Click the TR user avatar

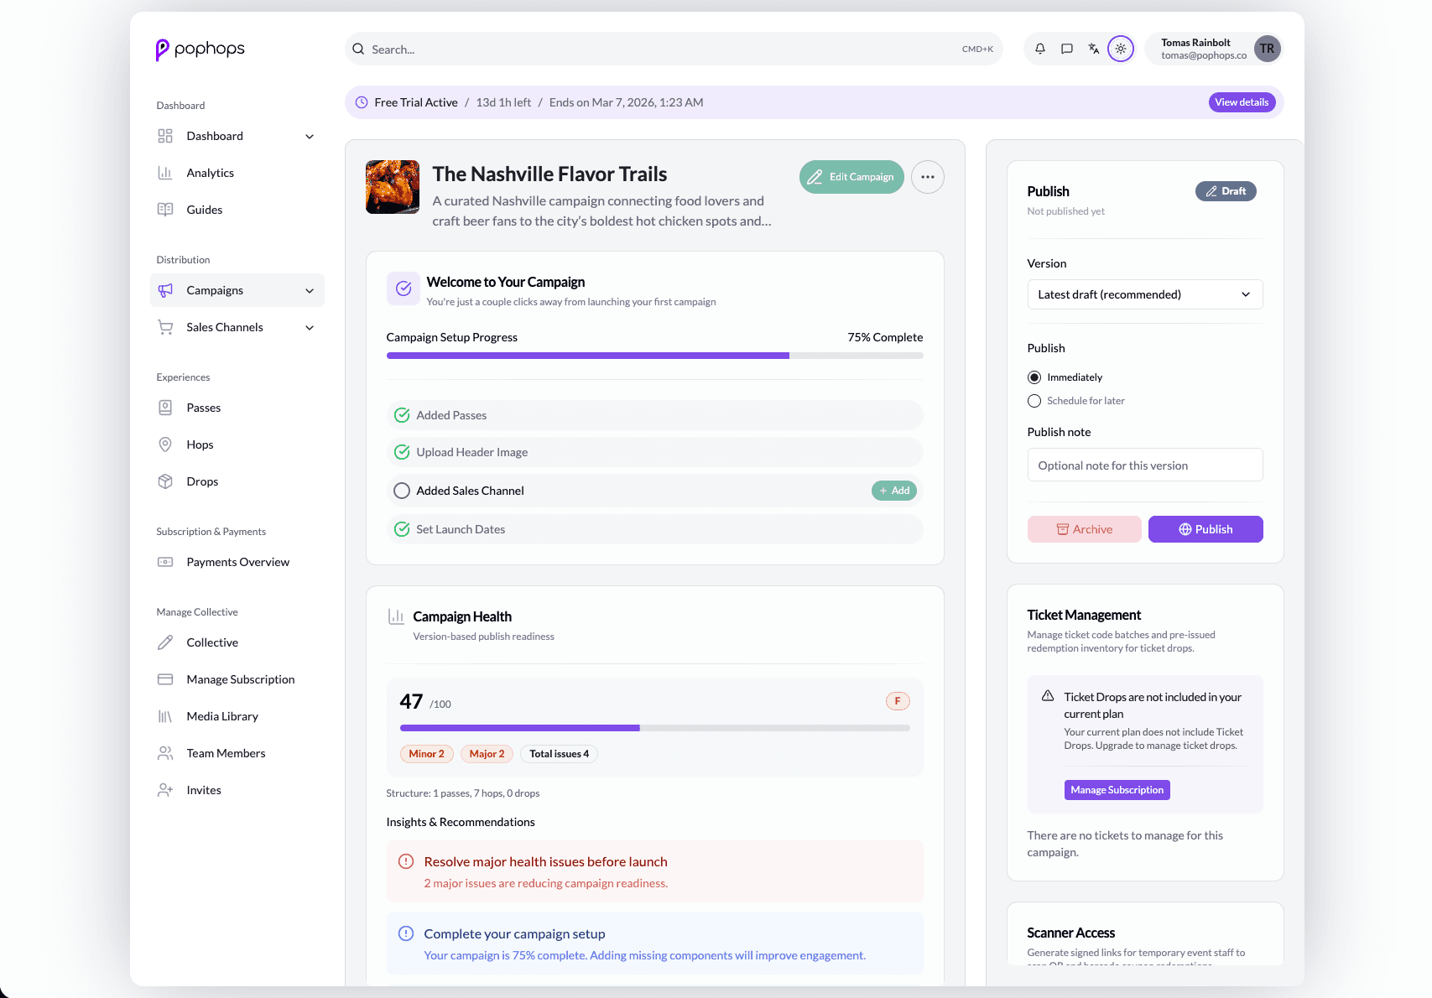pyautogui.click(x=1267, y=49)
